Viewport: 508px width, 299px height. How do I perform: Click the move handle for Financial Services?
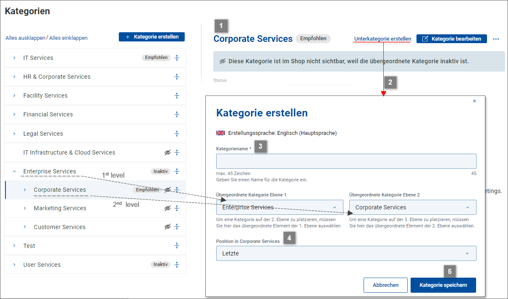[x=177, y=114]
